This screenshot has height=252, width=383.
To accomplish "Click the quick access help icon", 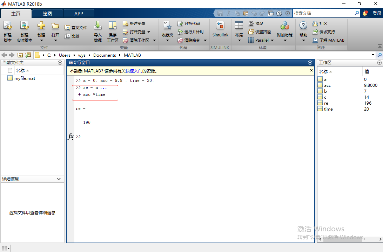I will coord(279,13).
